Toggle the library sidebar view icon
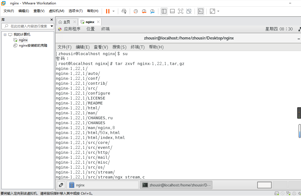301x196 pixels. coord(164,11)
